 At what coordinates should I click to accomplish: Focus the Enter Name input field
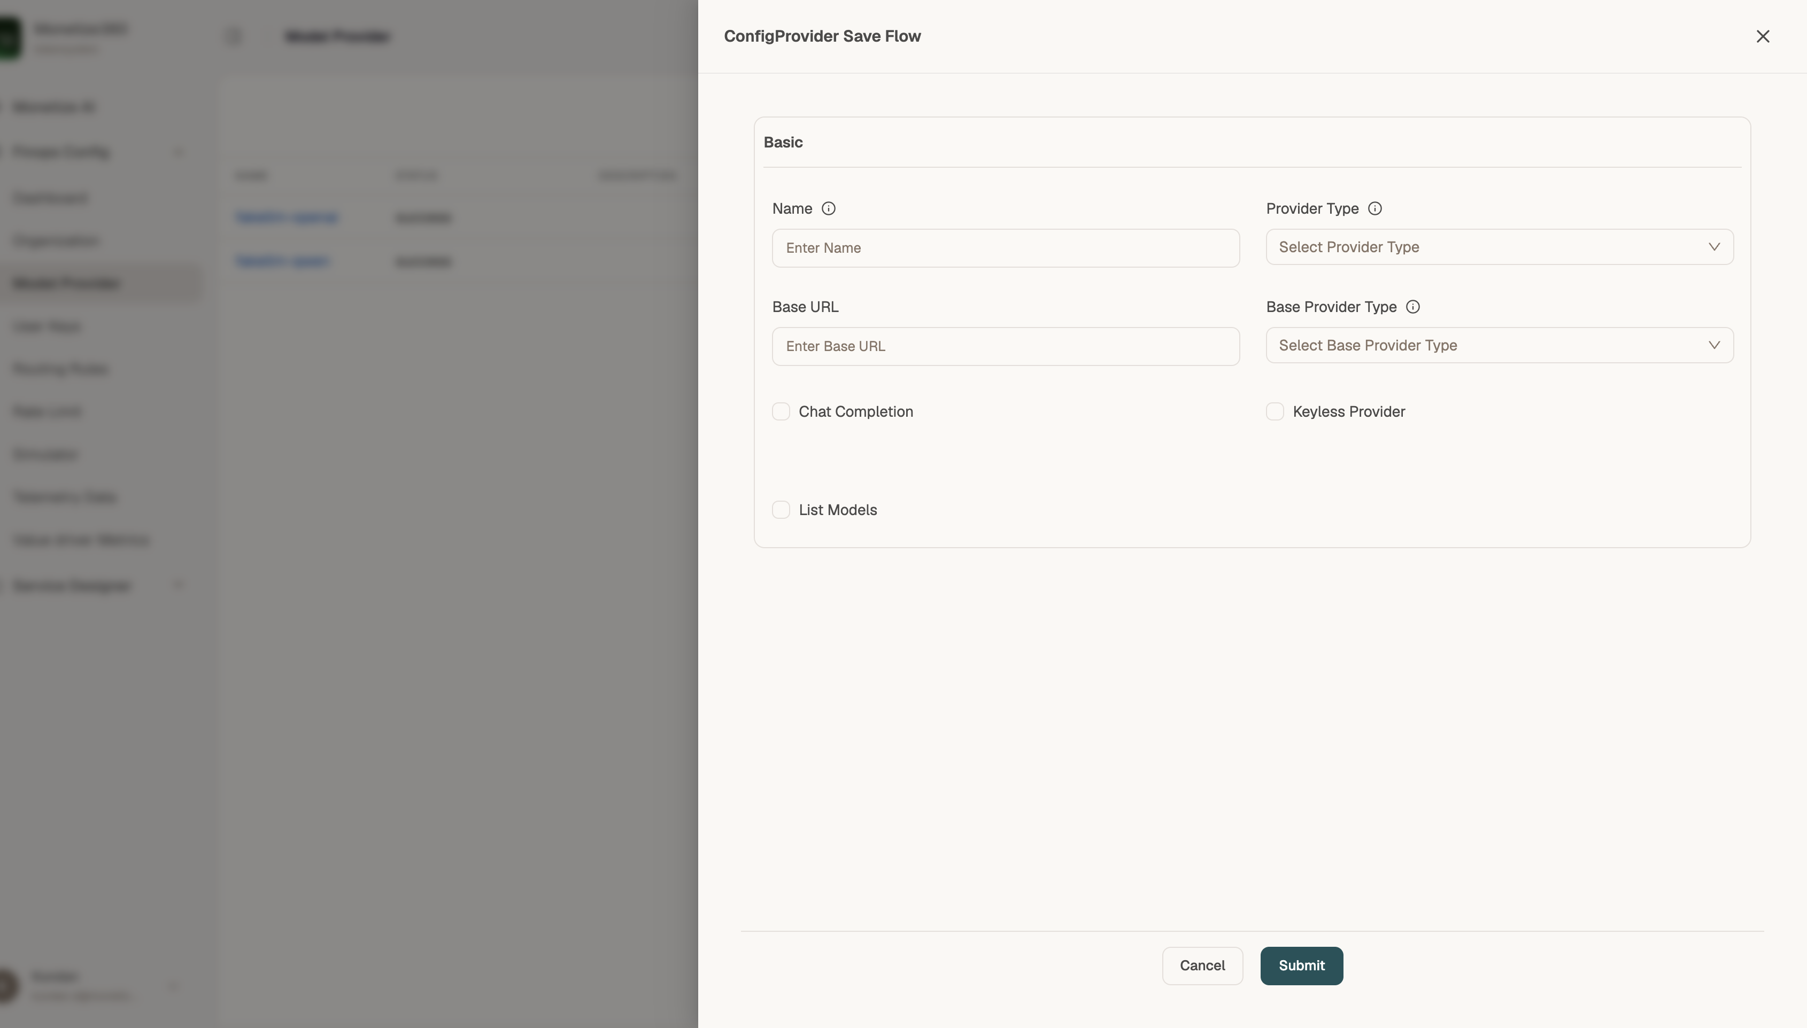pos(1005,248)
